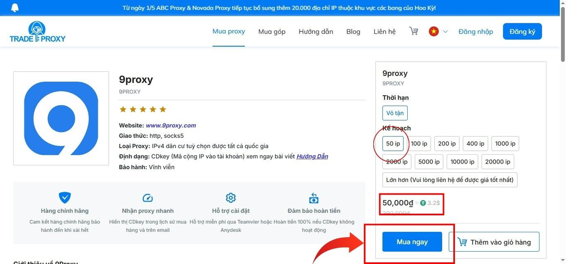Image resolution: width=566 pixels, height=264 pixels.
Task: Click the genuine product shield icon
Action: [x=65, y=197]
